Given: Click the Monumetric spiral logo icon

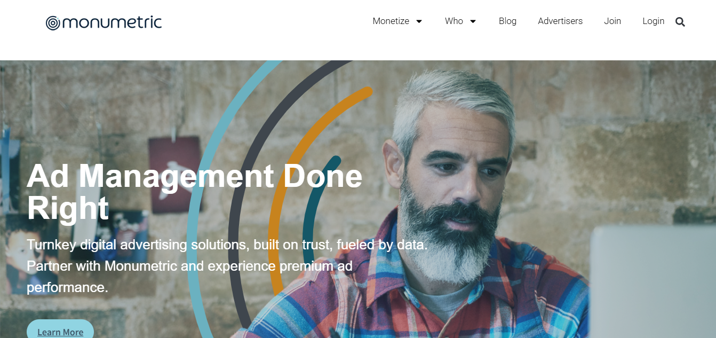Looking at the screenshot, I should (x=53, y=23).
